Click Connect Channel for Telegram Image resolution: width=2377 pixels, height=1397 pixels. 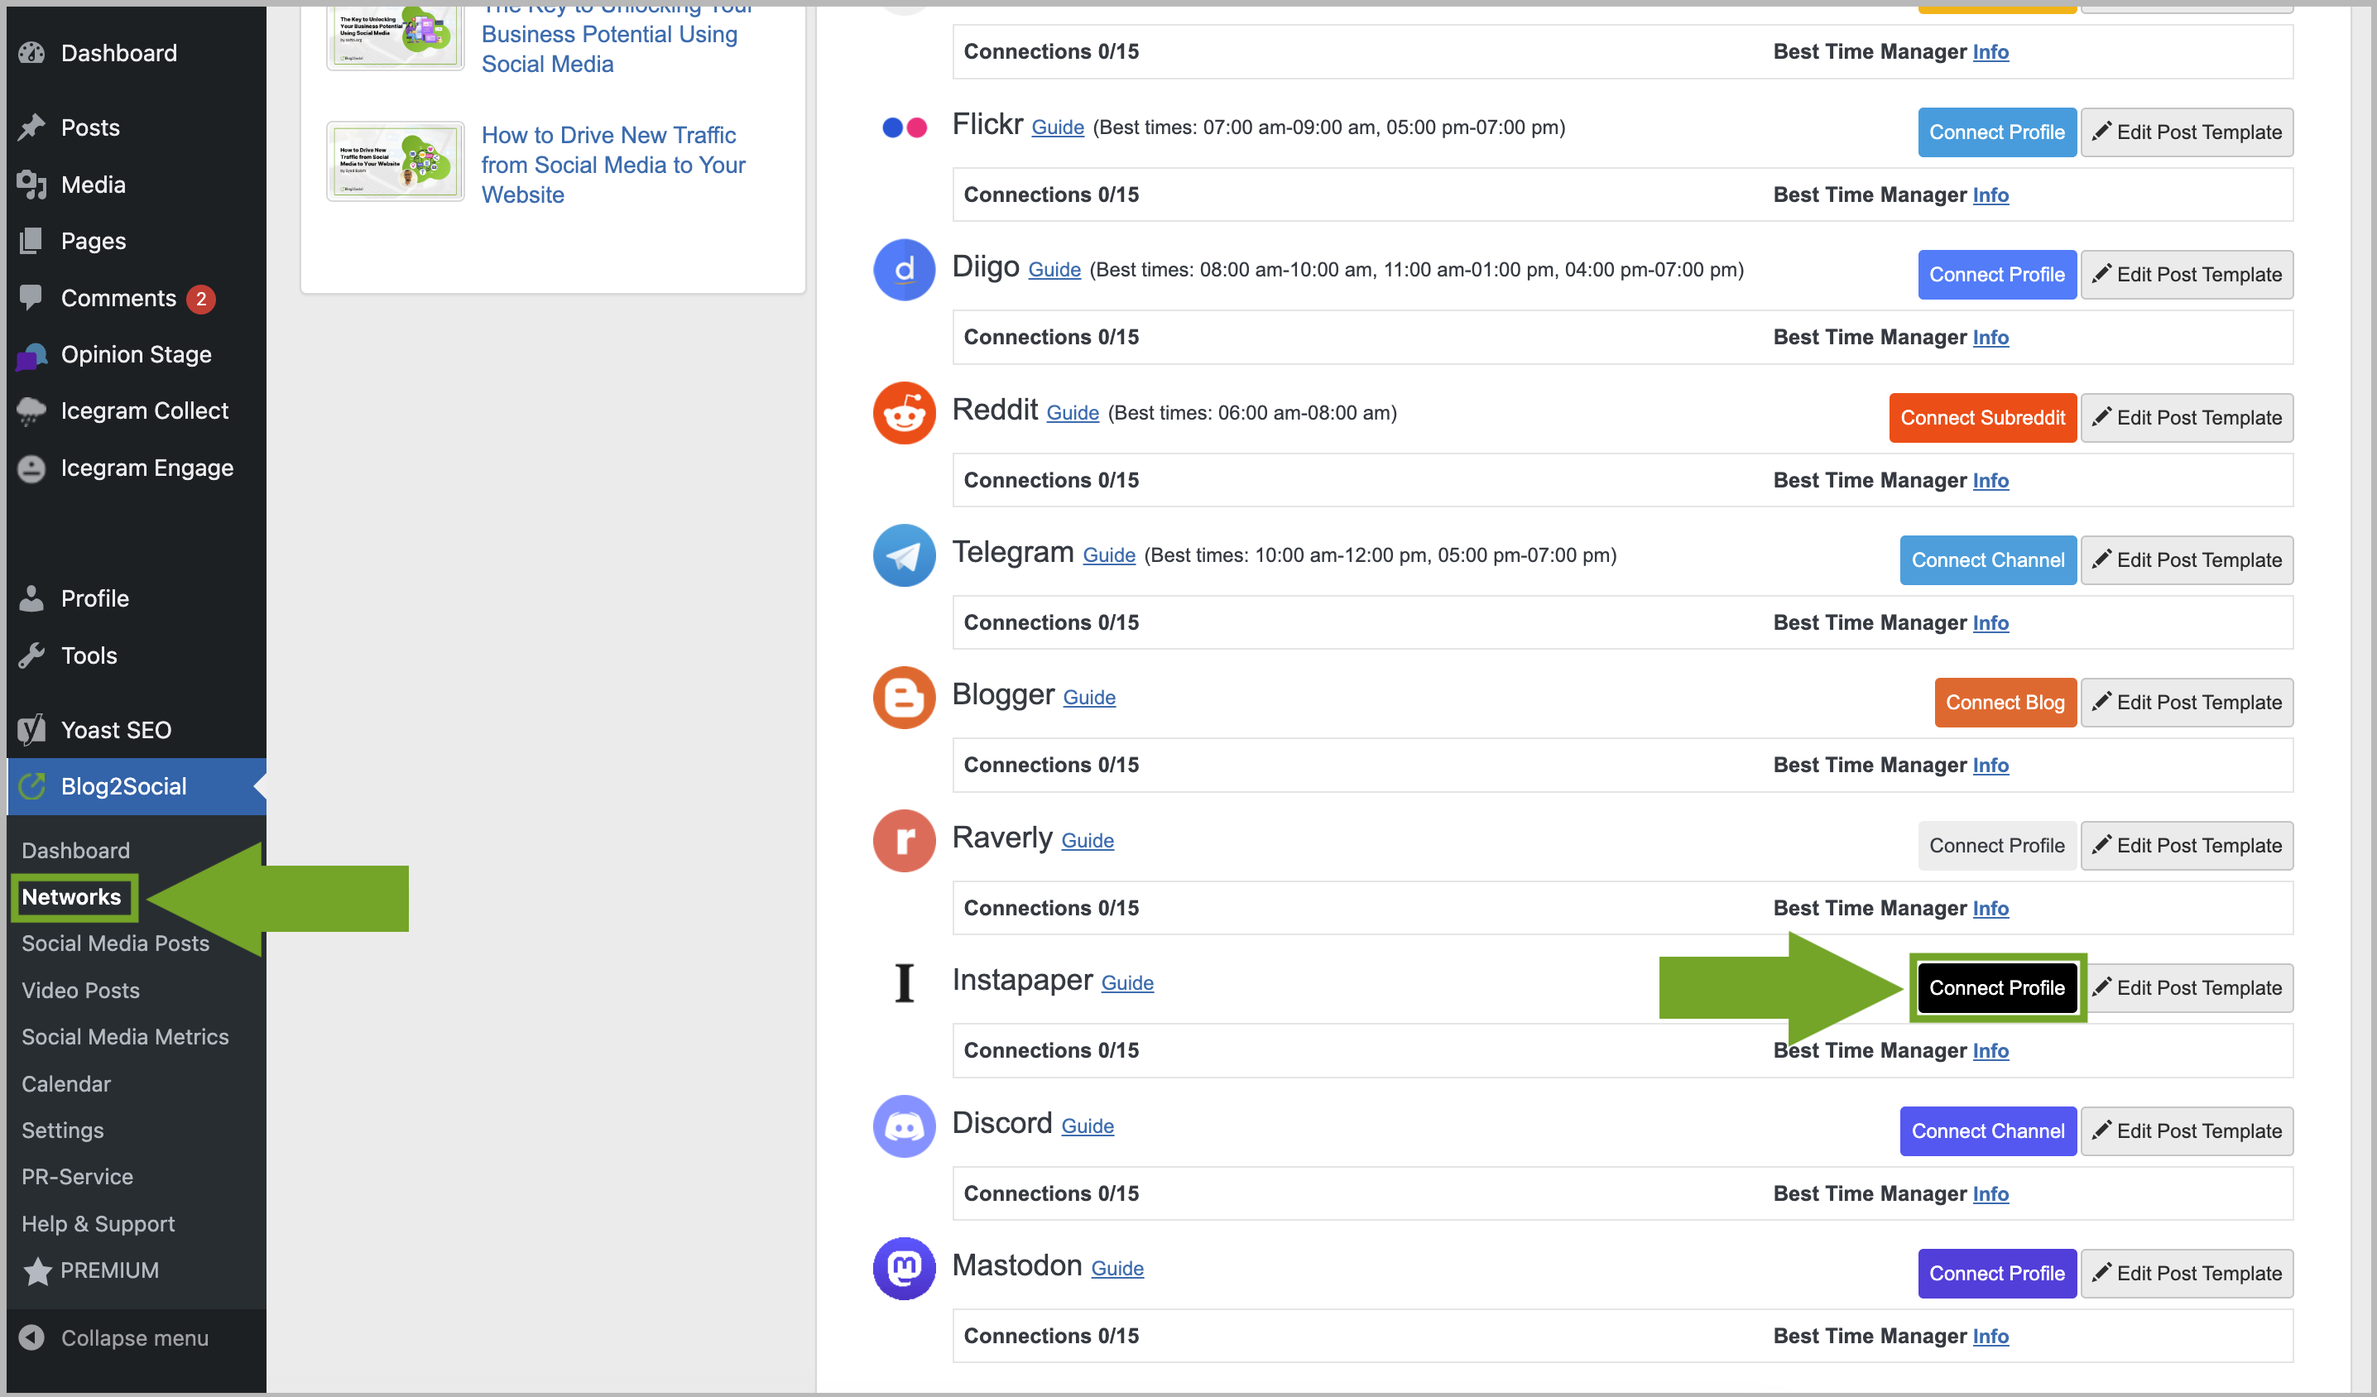click(1988, 560)
